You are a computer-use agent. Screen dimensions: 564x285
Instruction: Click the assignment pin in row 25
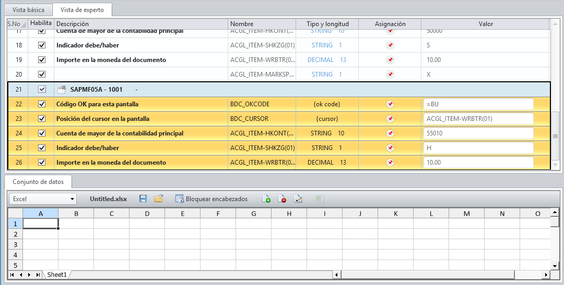[390, 148]
